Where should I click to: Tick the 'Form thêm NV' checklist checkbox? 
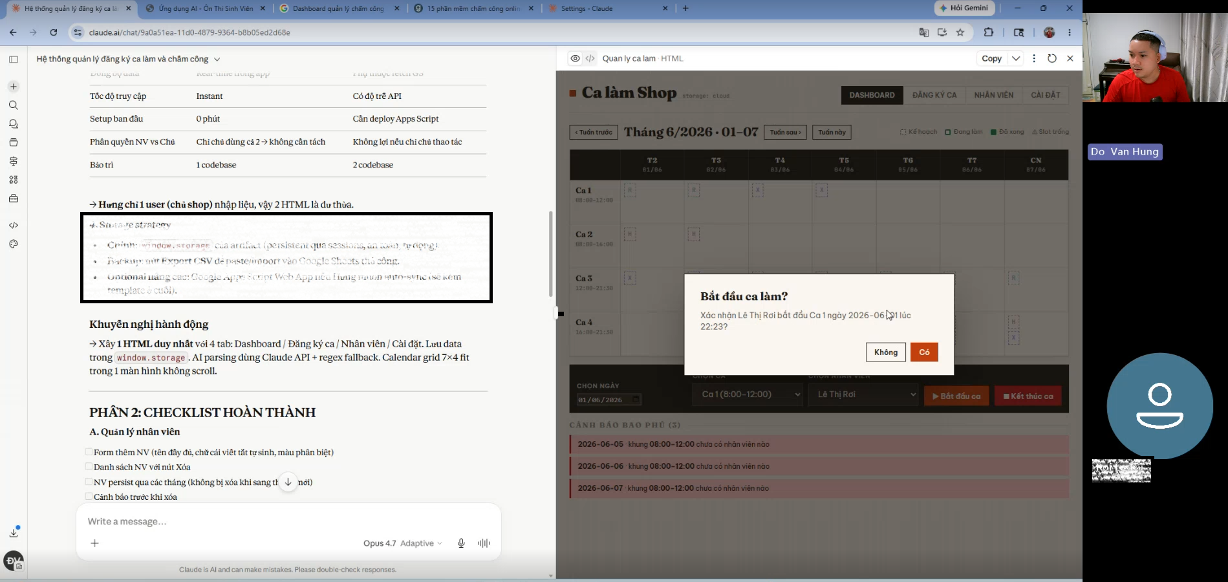coord(89,452)
